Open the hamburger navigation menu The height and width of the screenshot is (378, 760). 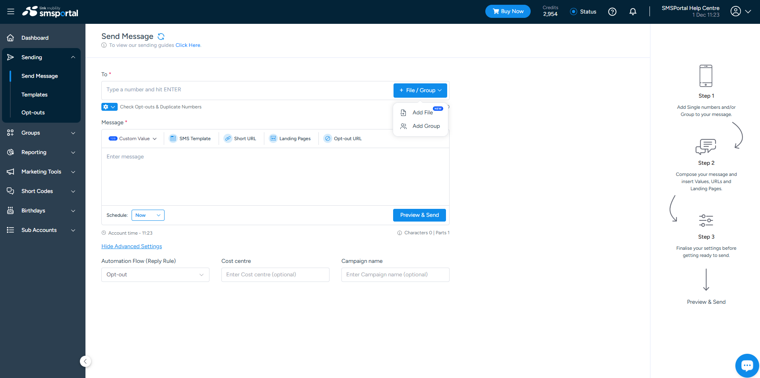[11, 12]
